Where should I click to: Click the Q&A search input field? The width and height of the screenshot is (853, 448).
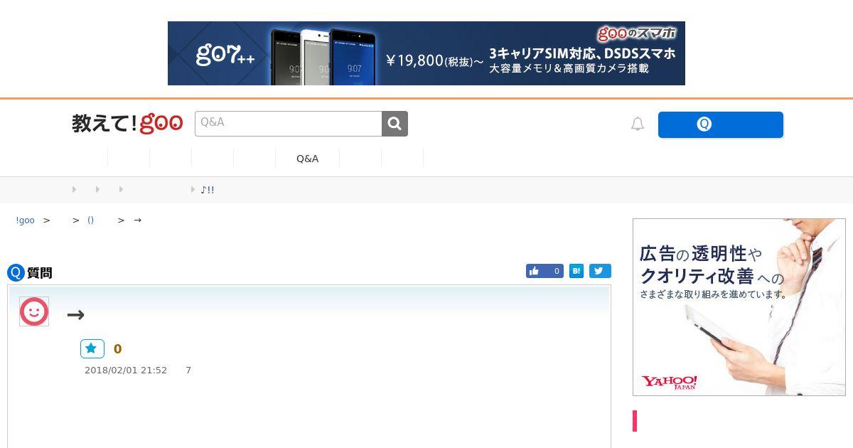[x=289, y=124]
